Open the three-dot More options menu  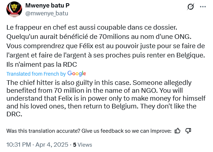[203, 6]
